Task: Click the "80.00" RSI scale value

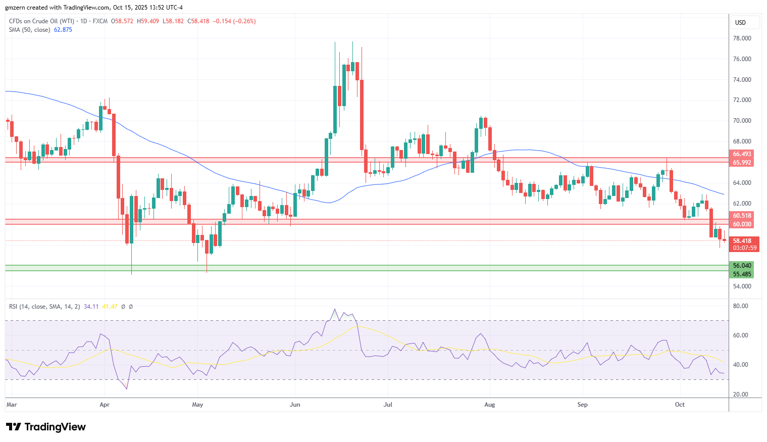Action: [x=741, y=306]
